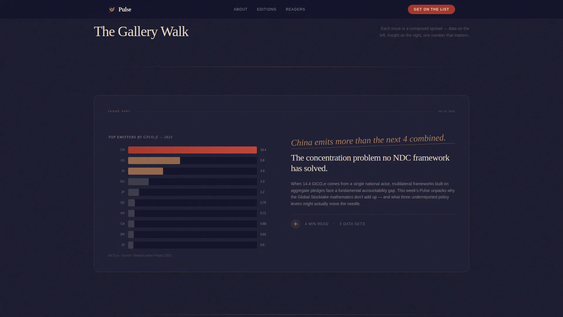The image size is (563, 317).
Task: Click the Japan bar in chart
Action: tap(133, 192)
